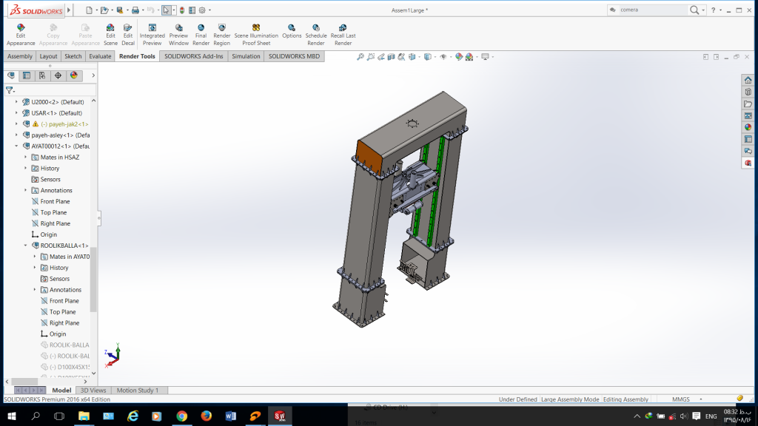Click the render Options button
758x426 pixels.
tap(292, 34)
